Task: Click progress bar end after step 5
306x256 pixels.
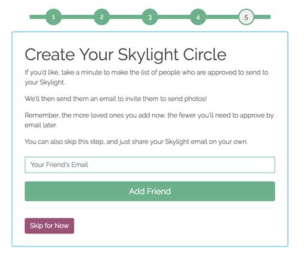Action: pyautogui.click(x=262, y=17)
